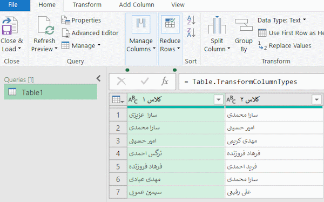The height and width of the screenshot is (202, 324).
Task: Click cell مهدی کریمی
Action: click(274, 141)
